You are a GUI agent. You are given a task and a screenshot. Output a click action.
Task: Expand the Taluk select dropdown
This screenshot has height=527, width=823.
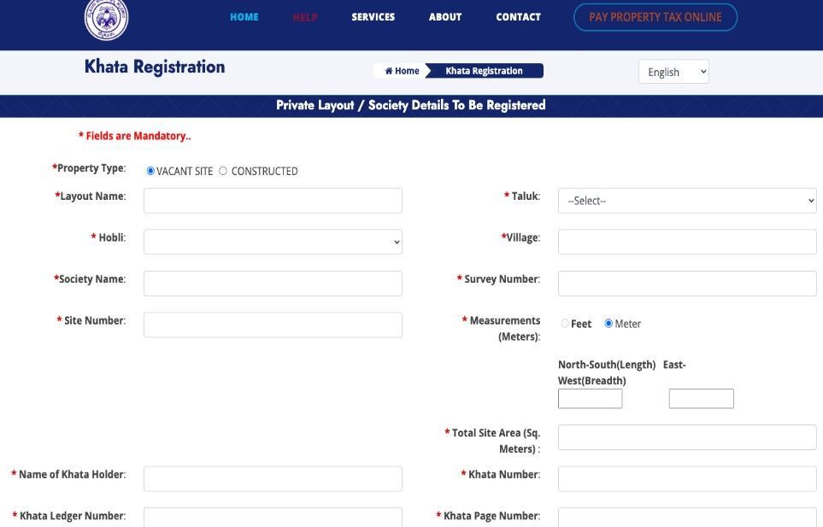[x=687, y=201]
